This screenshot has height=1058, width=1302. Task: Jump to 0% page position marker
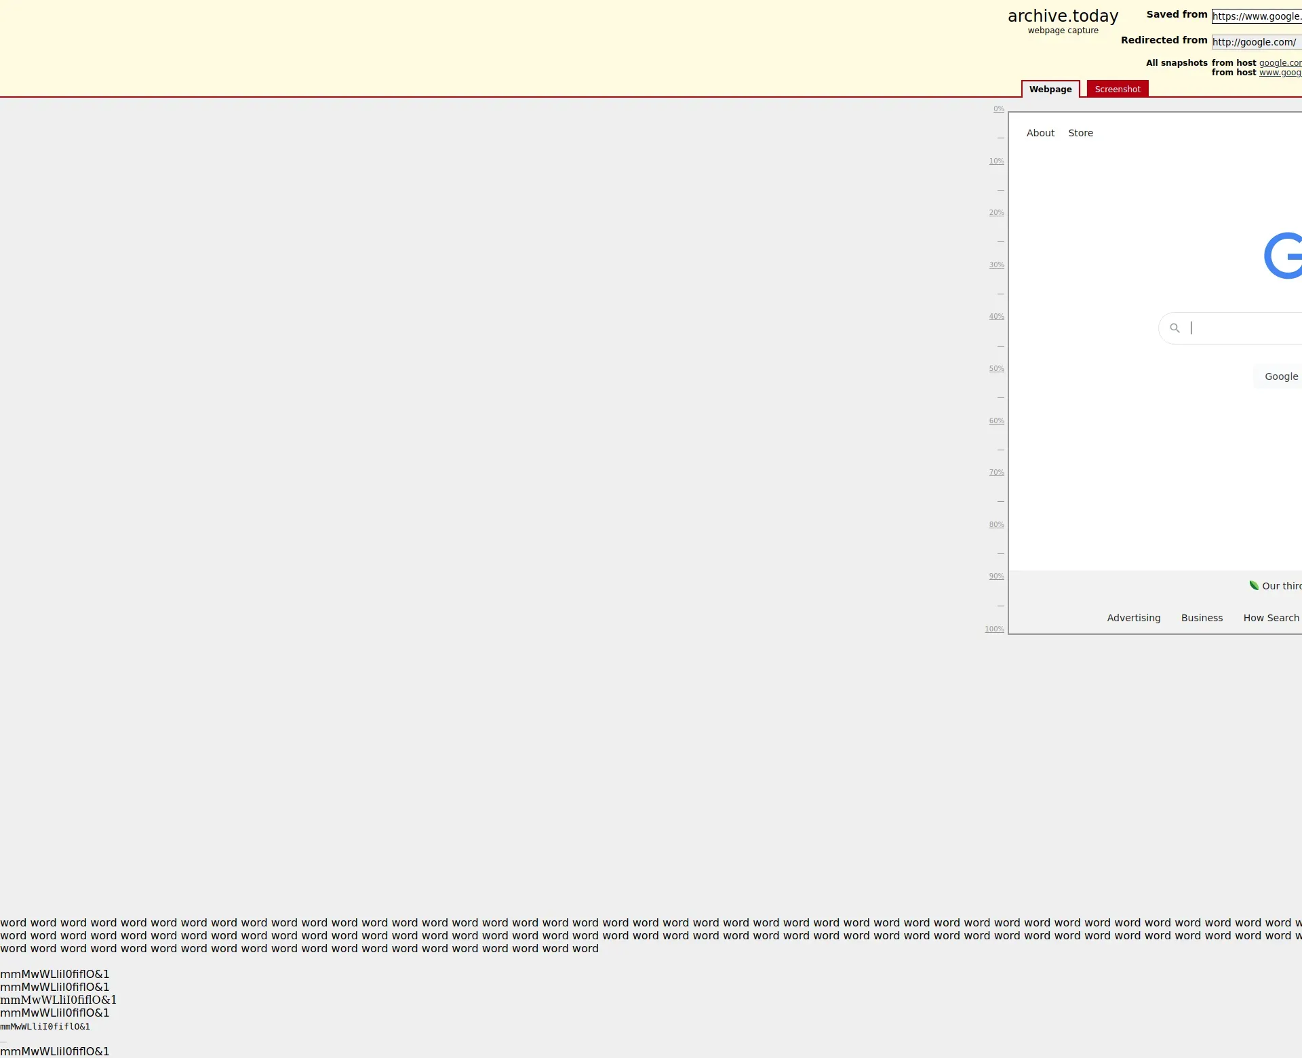pyautogui.click(x=998, y=109)
